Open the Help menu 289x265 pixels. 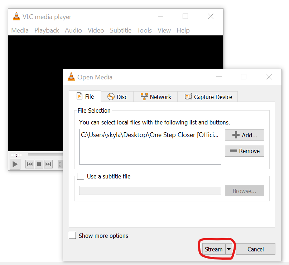coord(183,30)
